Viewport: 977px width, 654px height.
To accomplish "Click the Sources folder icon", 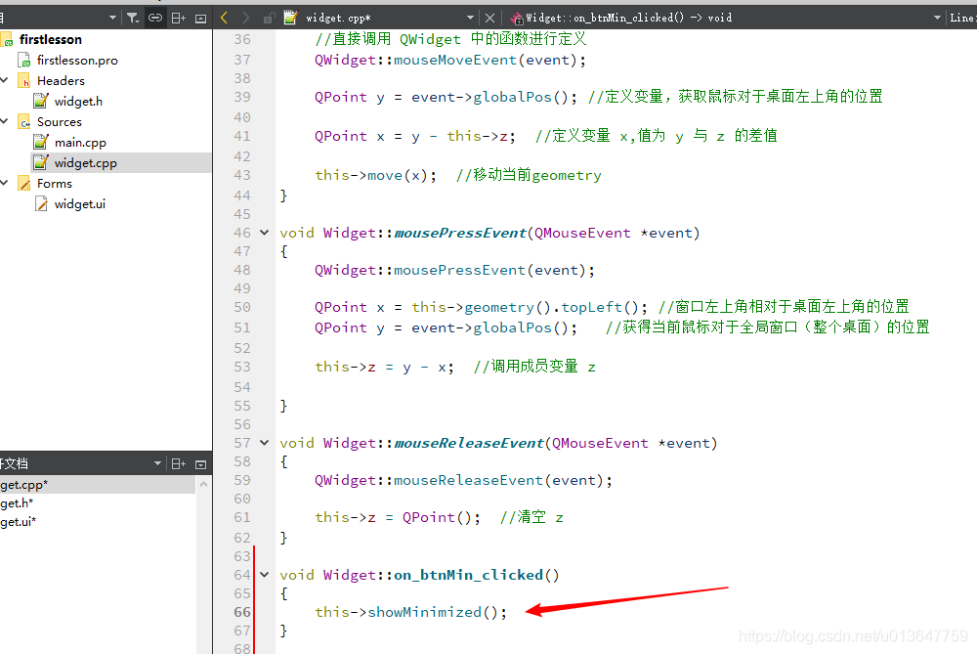I will (x=24, y=122).
